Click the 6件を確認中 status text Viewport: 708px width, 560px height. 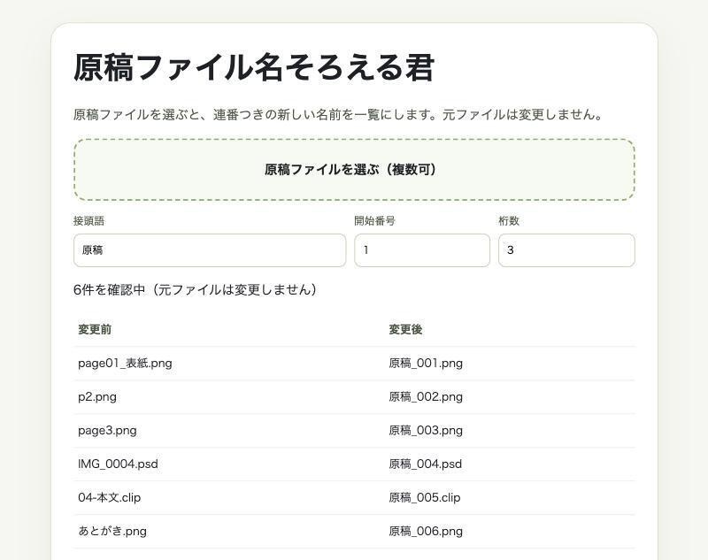195,289
